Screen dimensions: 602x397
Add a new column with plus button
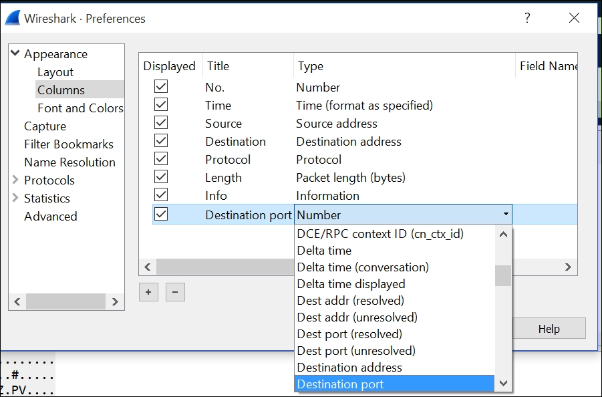pos(148,292)
